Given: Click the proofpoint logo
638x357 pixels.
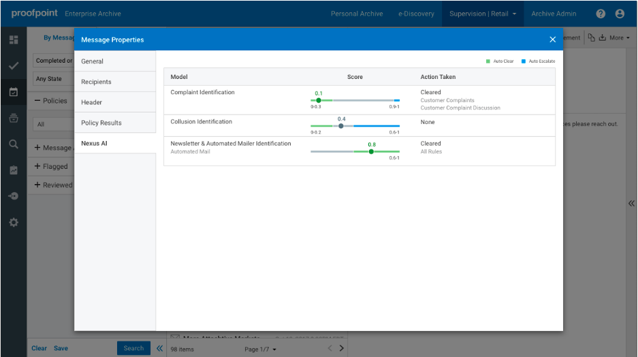Looking at the screenshot, I should pos(34,13).
